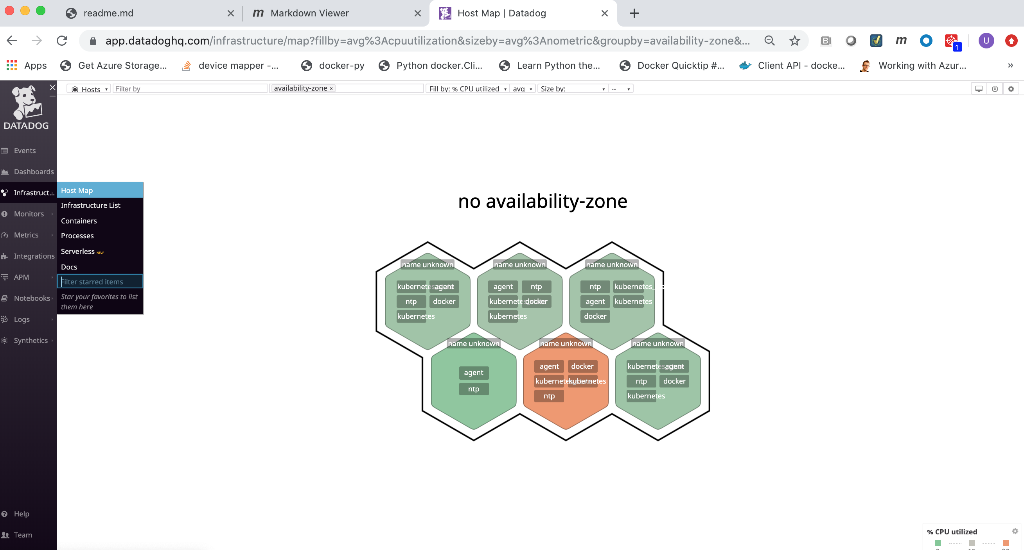Image resolution: width=1024 pixels, height=550 pixels.
Task: Open the legend settings gear icon
Action: click(1015, 531)
